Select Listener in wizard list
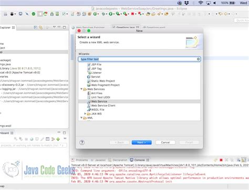The width and height of the screenshot is (249, 190). [94, 73]
